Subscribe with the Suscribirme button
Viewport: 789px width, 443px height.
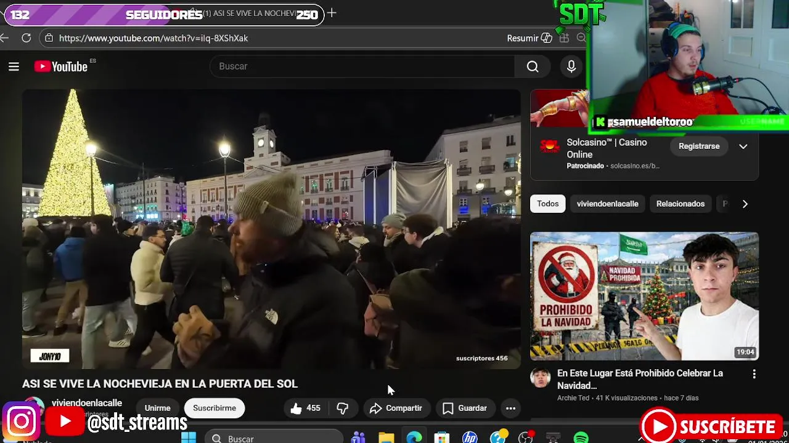click(215, 408)
